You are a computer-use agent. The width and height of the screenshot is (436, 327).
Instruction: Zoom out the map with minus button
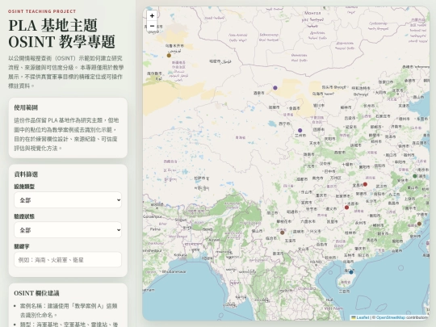pos(152,26)
